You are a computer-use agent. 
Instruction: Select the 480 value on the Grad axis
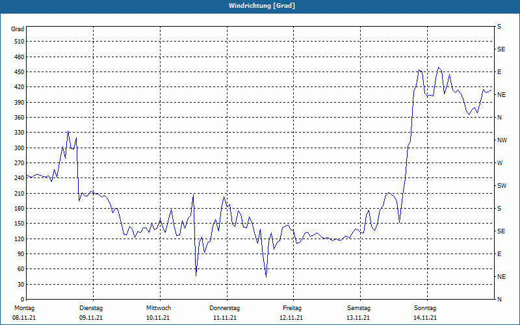coord(19,57)
